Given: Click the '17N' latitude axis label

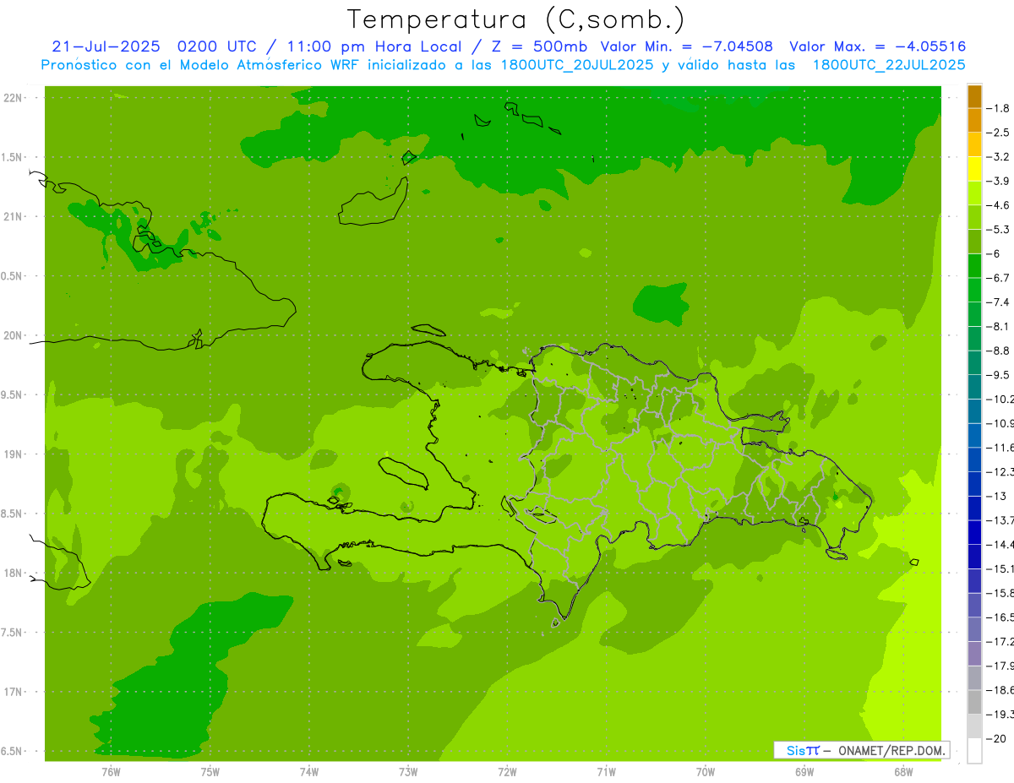Looking at the screenshot, I should pyautogui.click(x=14, y=692).
